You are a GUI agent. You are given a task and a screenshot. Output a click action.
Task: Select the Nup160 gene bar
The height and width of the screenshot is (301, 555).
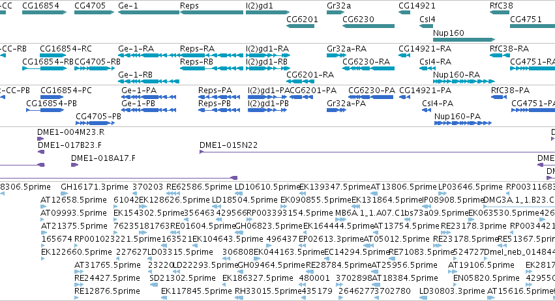pyautogui.click(x=464, y=40)
